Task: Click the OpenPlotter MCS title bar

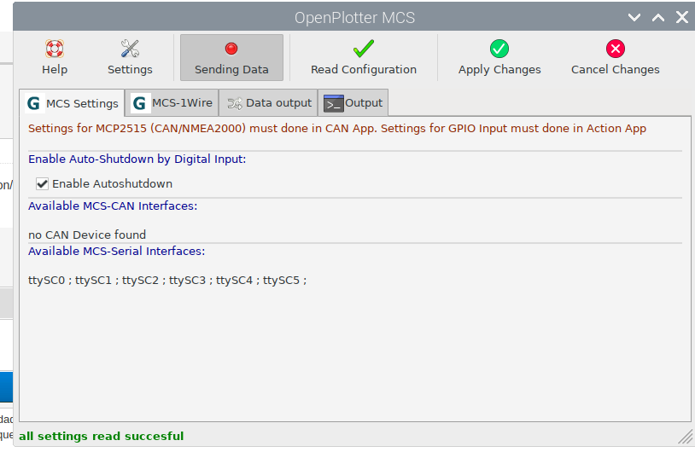Action: [354, 18]
